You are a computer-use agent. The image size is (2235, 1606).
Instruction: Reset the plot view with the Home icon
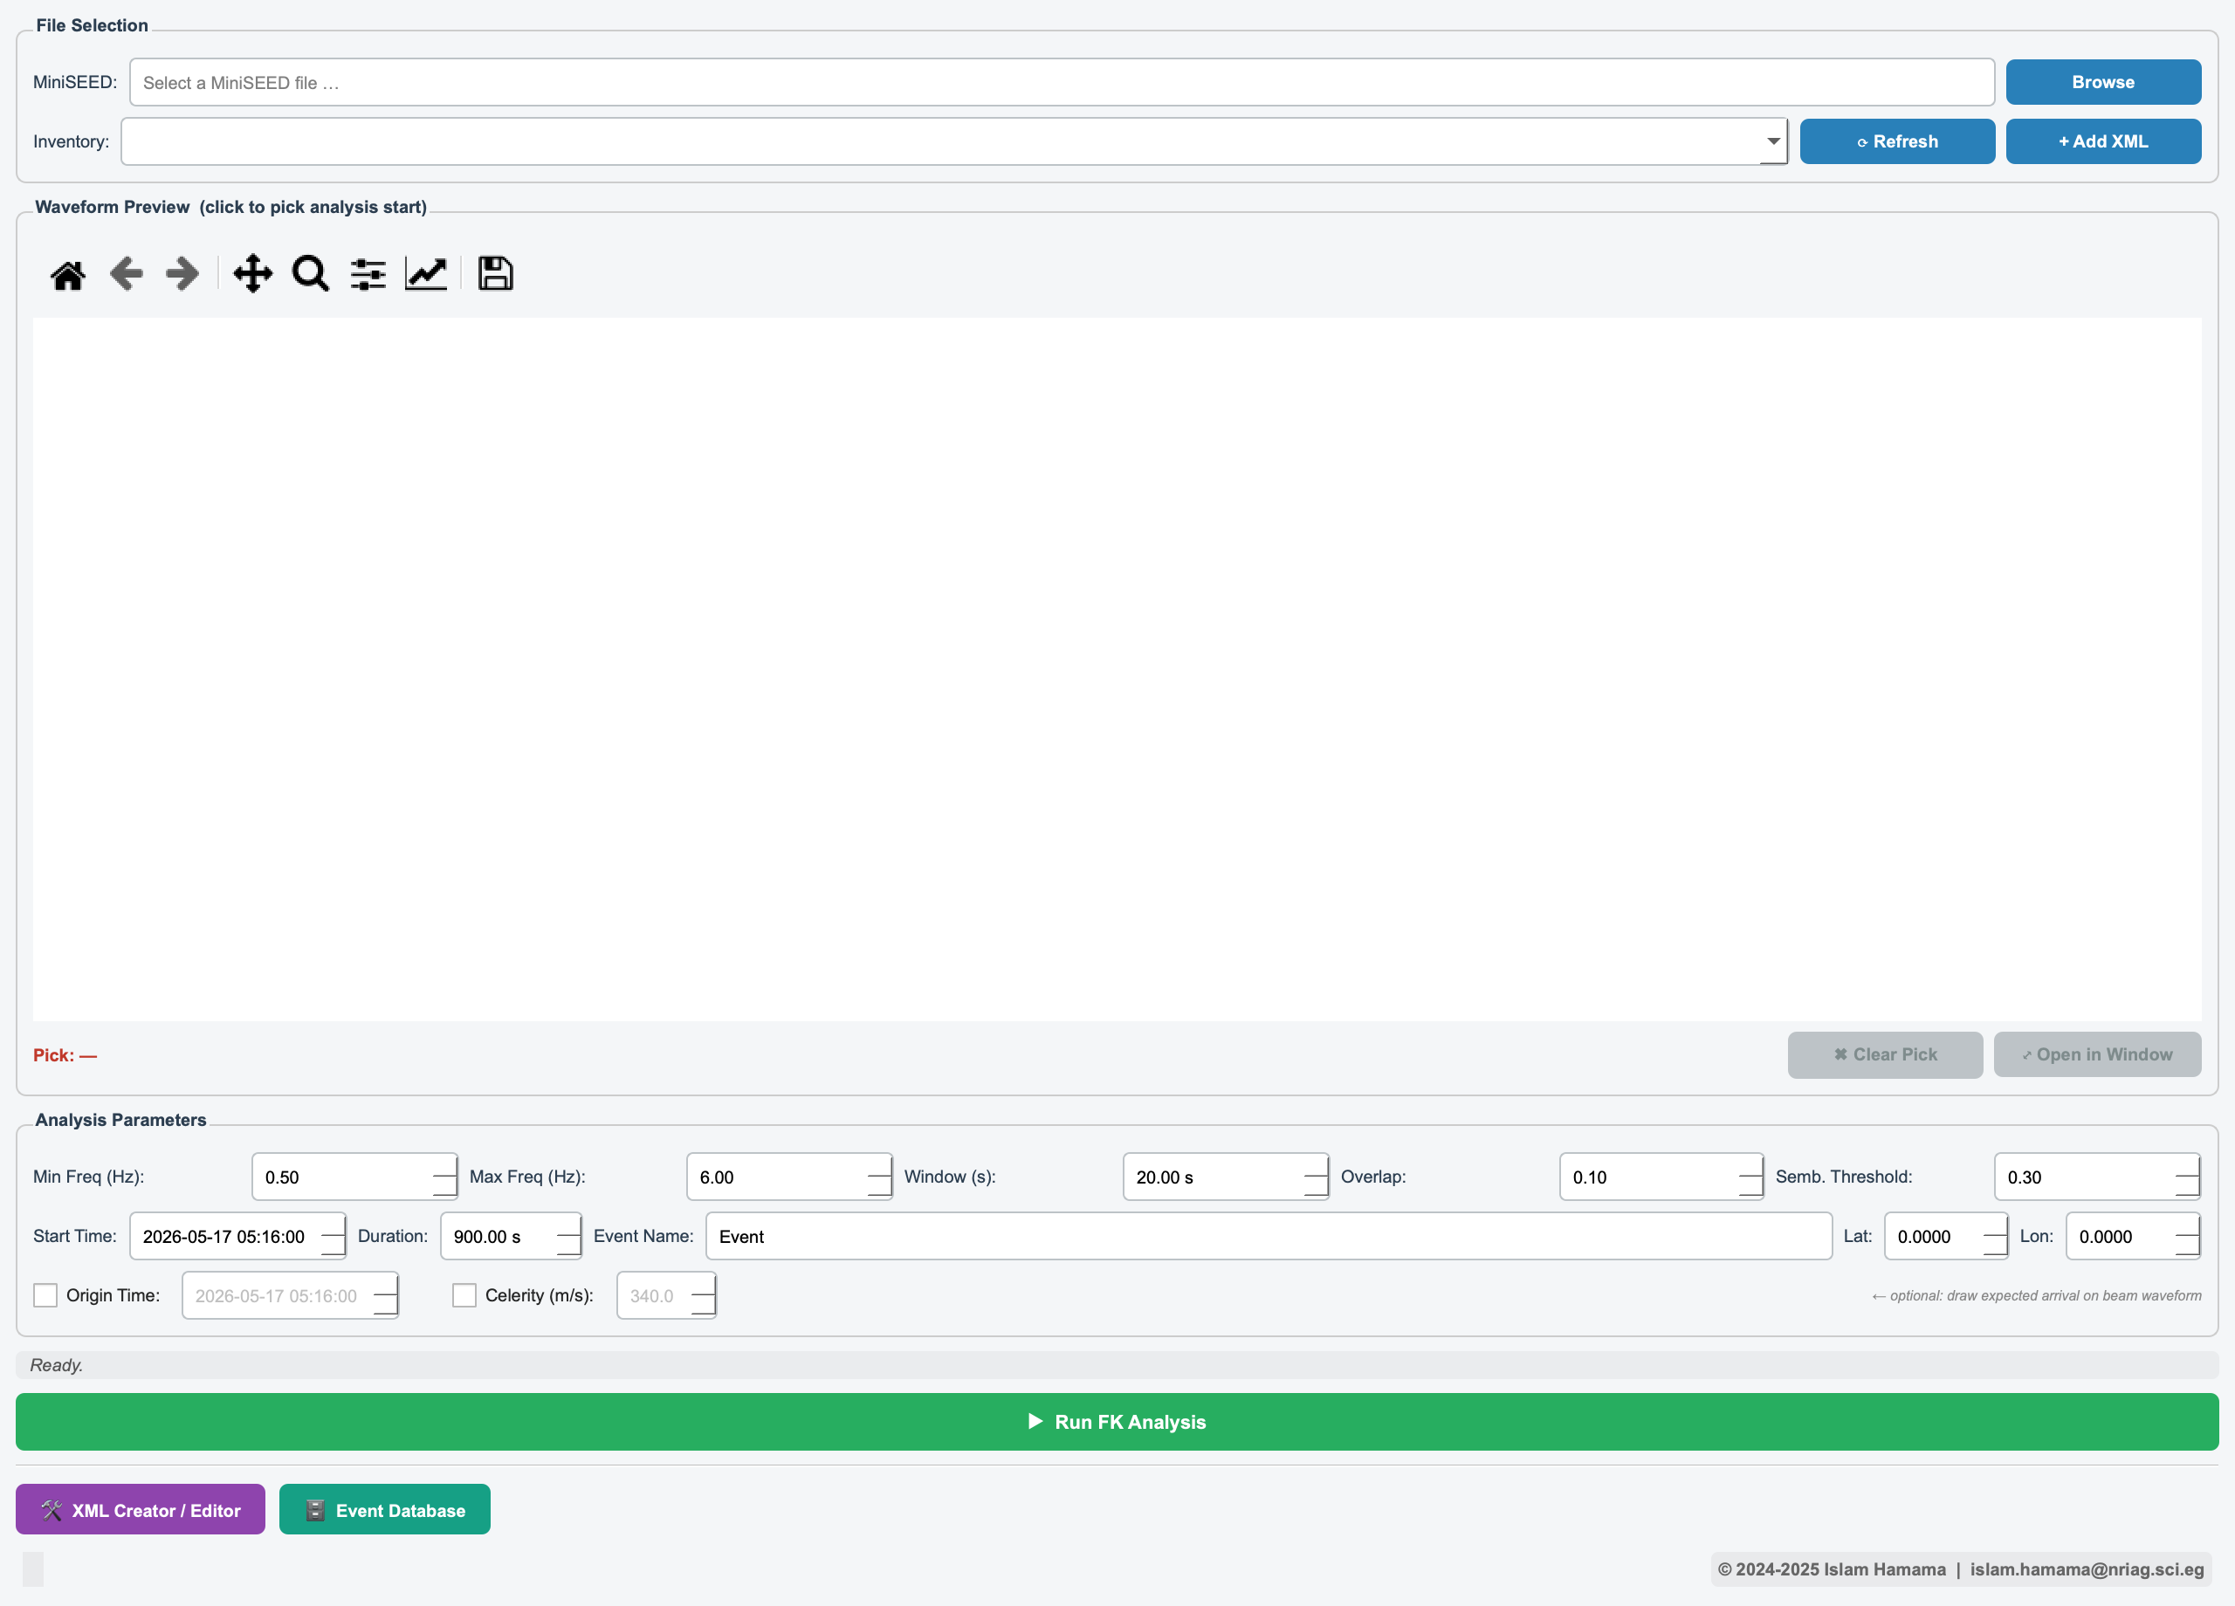click(x=68, y=275)
